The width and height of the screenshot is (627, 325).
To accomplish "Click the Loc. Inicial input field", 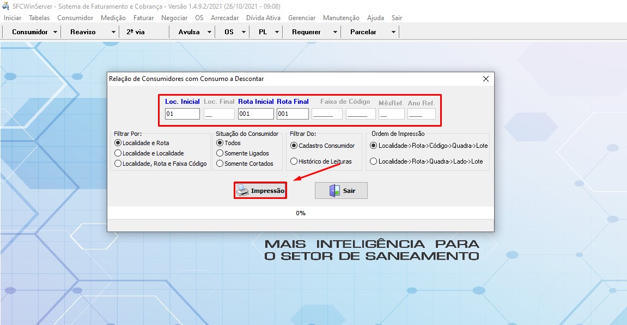I will click(x=182, y=114).
